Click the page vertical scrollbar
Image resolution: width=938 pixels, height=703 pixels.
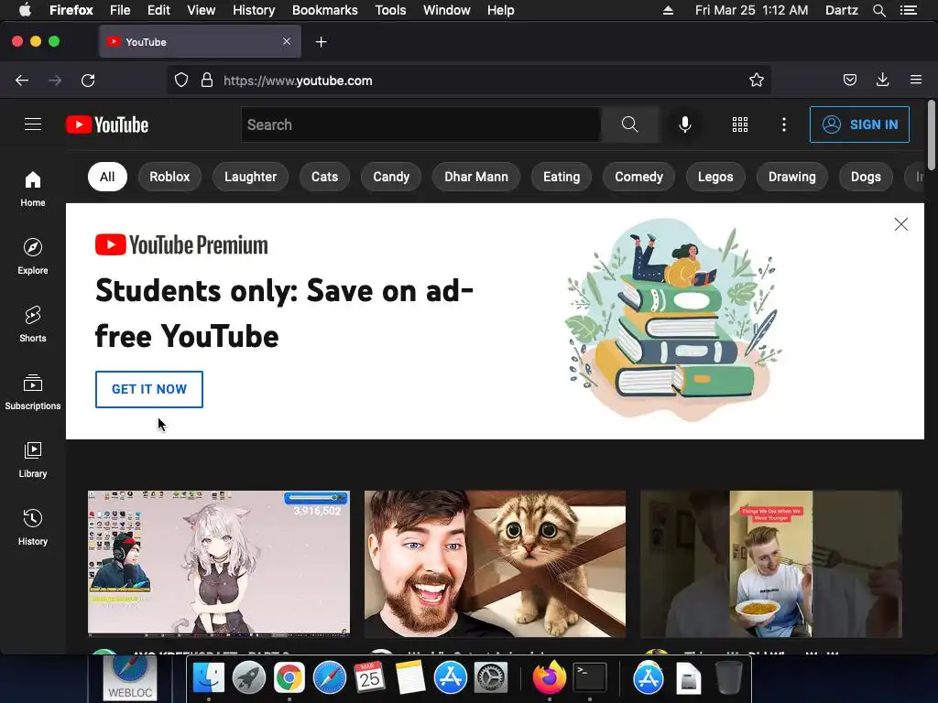click(x=931, y=135)
